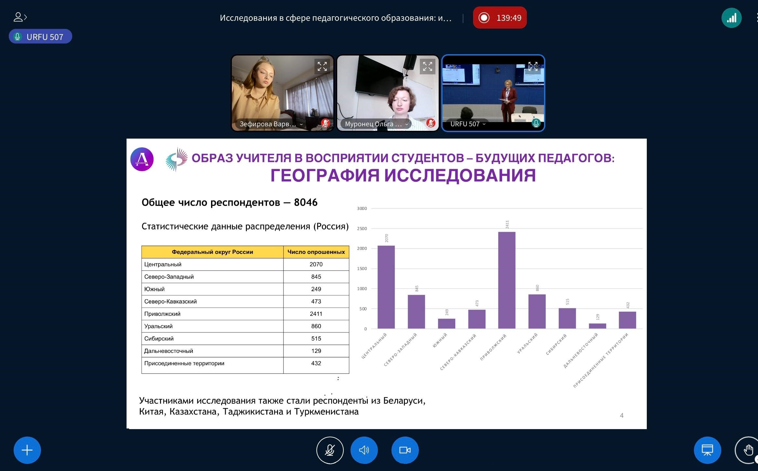This screenshot has width=758, height=471.
Task: Open dropdown next to Зефирова name
Action: click(x=301, y=124)
